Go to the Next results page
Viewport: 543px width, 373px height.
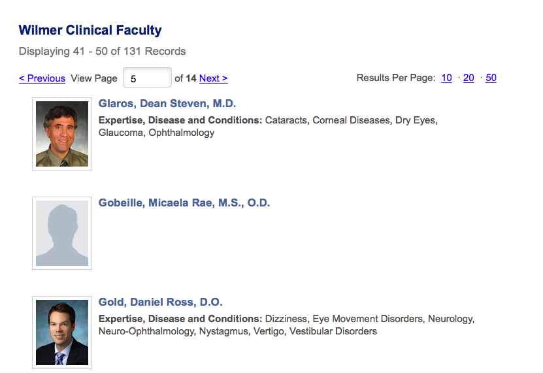tap(213, 78)
